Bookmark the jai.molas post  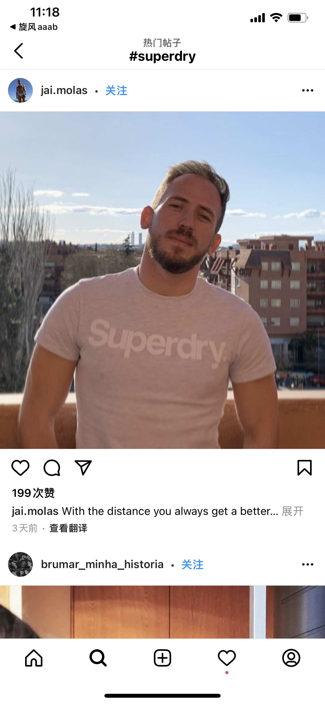point(305,467)
